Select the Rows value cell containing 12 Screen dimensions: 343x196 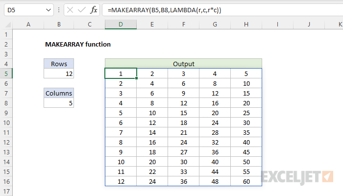tap(59, 73)
